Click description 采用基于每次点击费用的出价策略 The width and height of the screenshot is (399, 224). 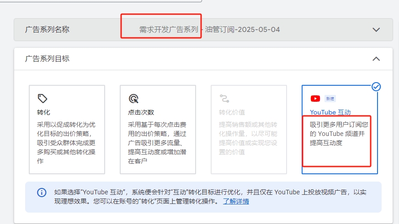point(157,143)
